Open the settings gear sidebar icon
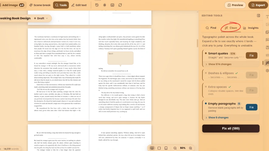Screen dimensions: 269x151 point(267,71)
